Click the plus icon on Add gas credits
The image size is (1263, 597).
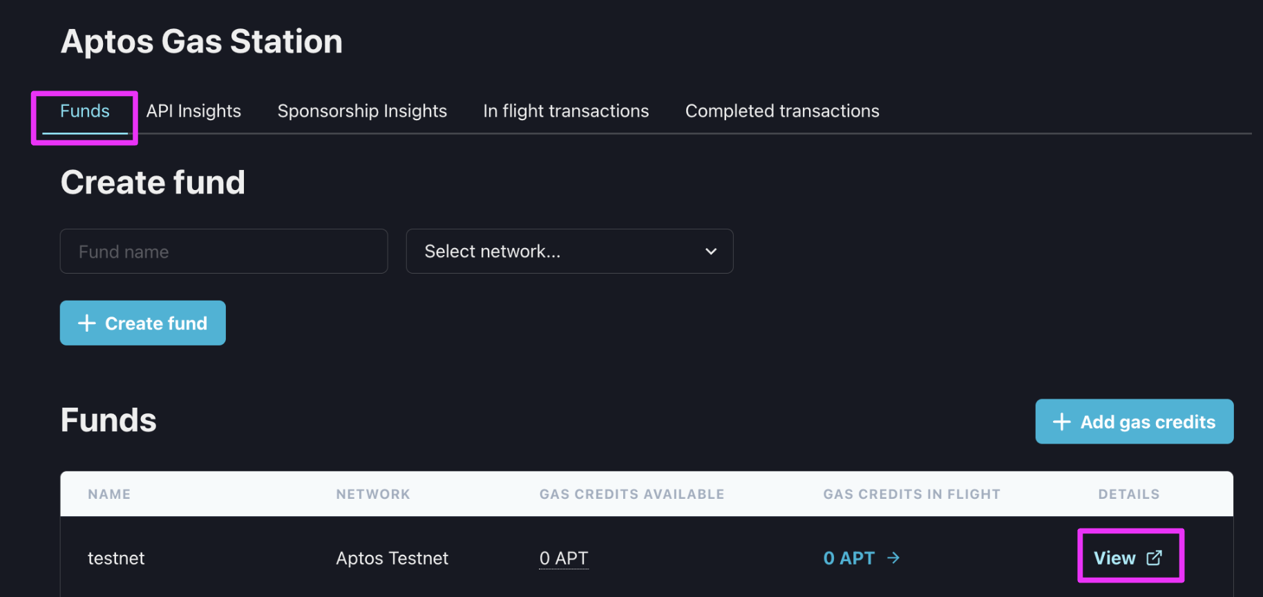point(1061,421)
